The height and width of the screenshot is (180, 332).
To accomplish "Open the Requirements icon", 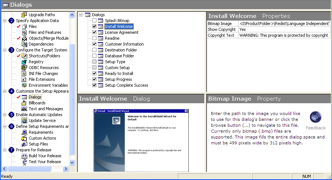I will 24,132.
